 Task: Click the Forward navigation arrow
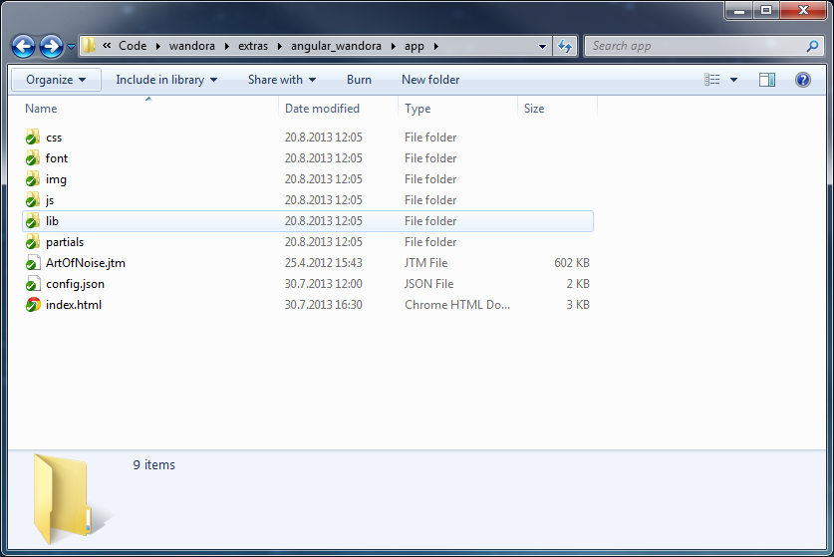(51, 46)
